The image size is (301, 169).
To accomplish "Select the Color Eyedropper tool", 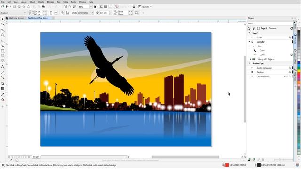I will [x=3, y=95].
